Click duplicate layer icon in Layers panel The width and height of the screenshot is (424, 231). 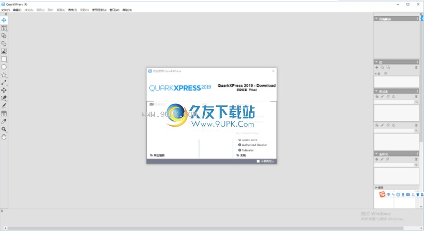coord(382,68)
